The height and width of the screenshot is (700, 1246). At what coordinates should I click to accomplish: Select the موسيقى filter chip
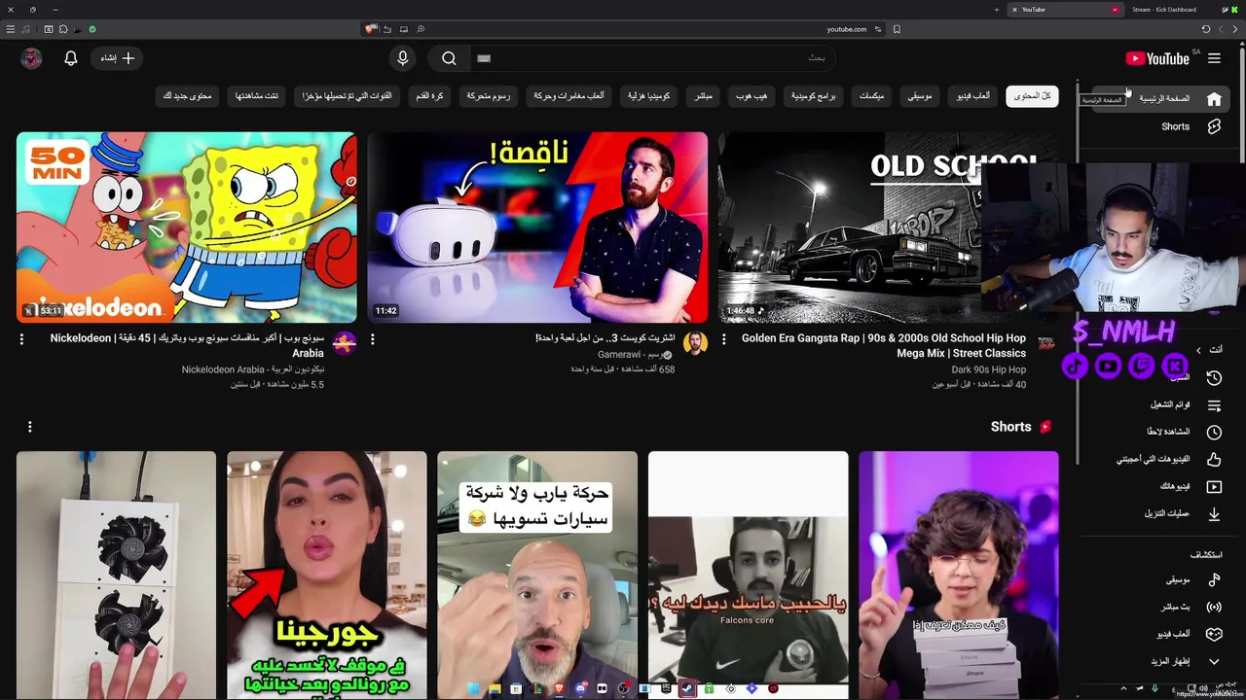(x=920, y=96)
